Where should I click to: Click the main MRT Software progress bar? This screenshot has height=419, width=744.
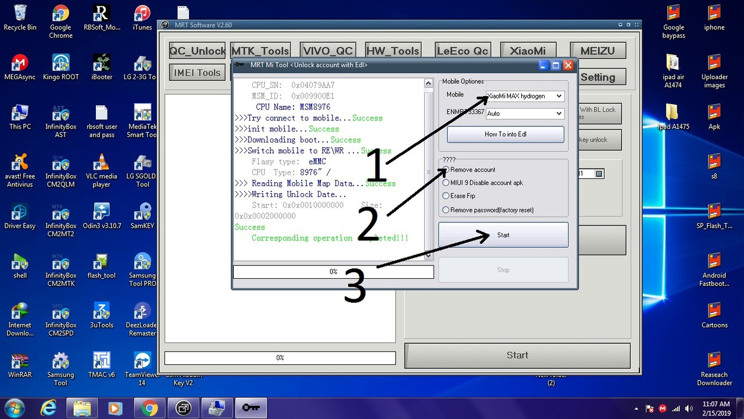pos(280,357)
